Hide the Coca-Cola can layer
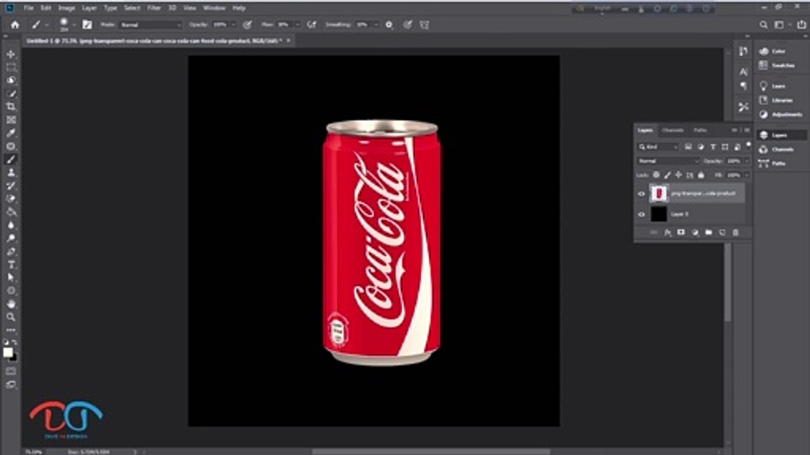The image size is (810, 455). (x=642, y=193)
